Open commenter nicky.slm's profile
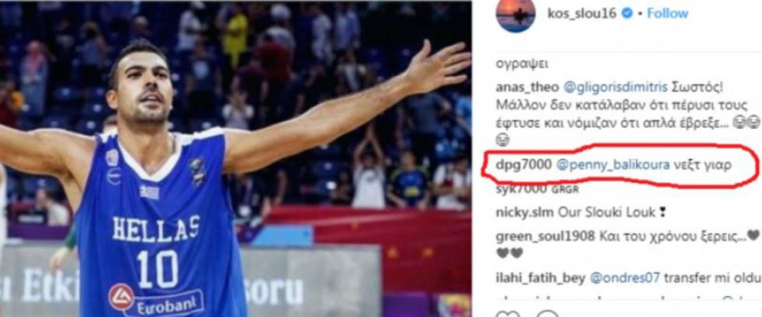 tap(525, 212)
